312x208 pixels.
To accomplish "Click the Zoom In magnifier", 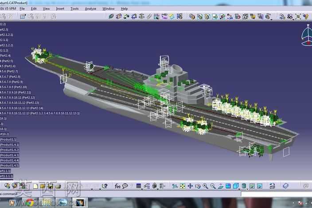I will [x=205, y=186].
